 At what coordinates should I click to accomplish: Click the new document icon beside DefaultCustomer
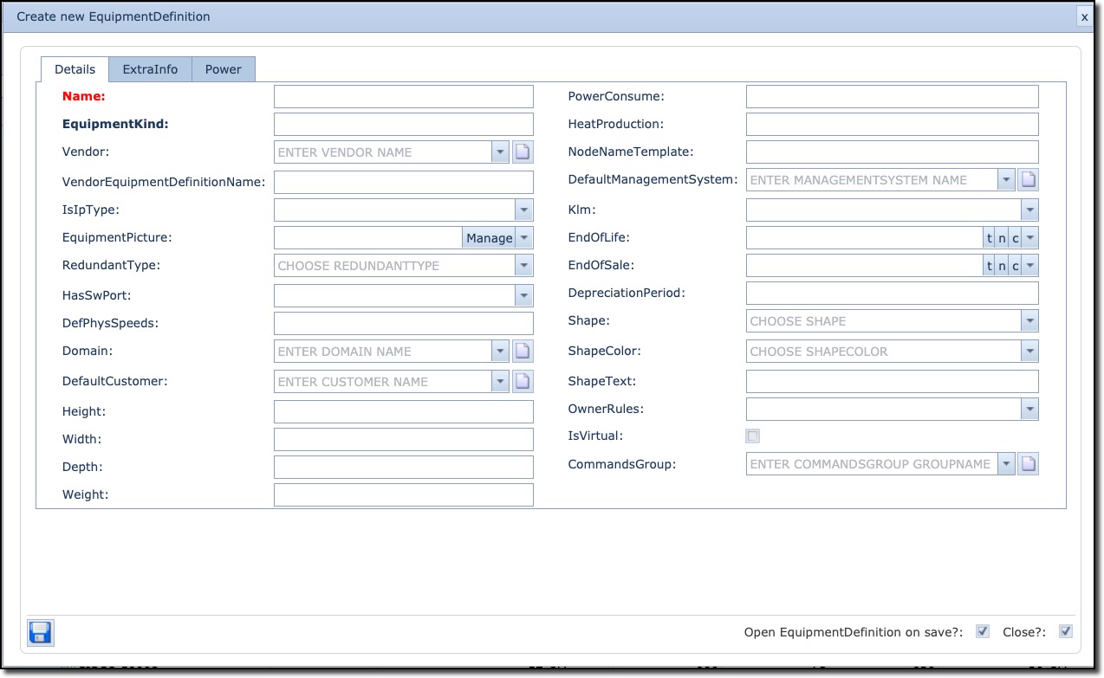523,382
